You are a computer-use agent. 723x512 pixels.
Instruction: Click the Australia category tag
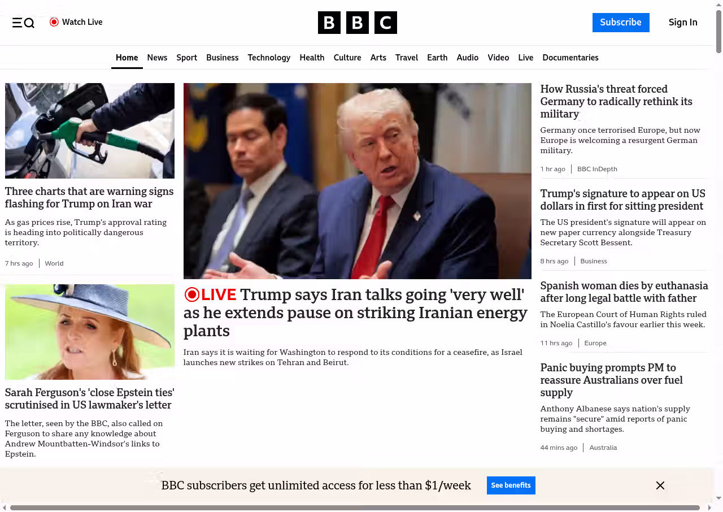point(603,448)
